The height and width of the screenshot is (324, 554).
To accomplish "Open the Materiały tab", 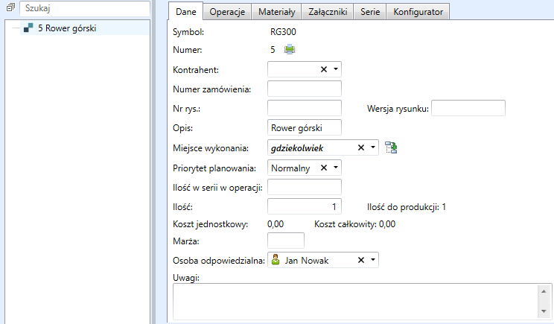I will click(276, 12).
